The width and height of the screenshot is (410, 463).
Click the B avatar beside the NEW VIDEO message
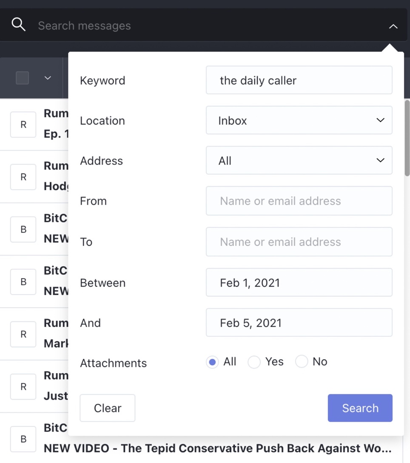(23, 439)
